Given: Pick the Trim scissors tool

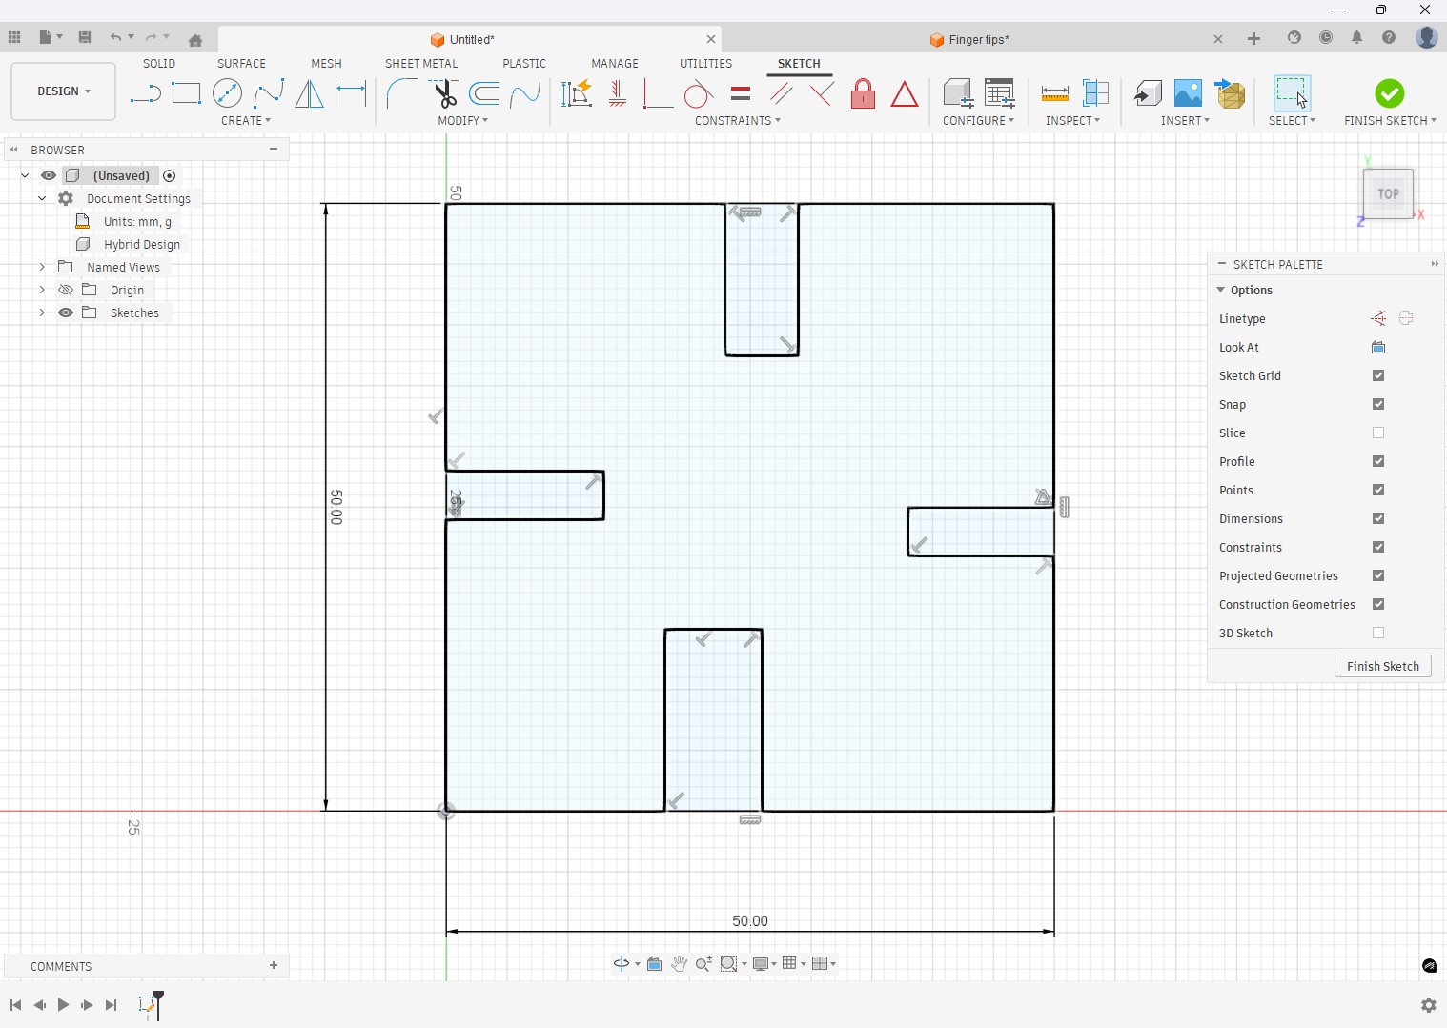Looking at the screenshot, I should [444, 93].
